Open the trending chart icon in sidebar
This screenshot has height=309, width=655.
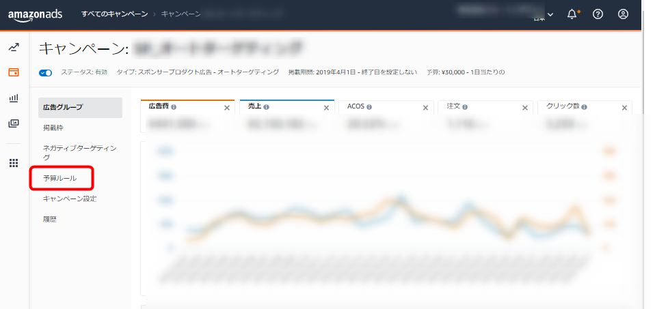coord(14,47)
